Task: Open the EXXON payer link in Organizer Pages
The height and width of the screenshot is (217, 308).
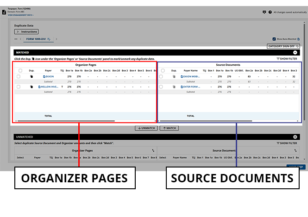Action: [48, 76]
